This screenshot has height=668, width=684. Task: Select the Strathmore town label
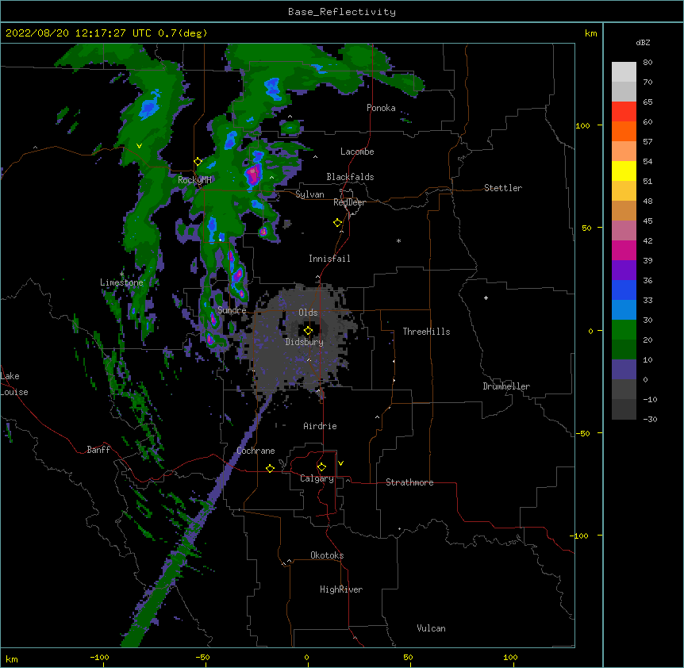[409, 482]
